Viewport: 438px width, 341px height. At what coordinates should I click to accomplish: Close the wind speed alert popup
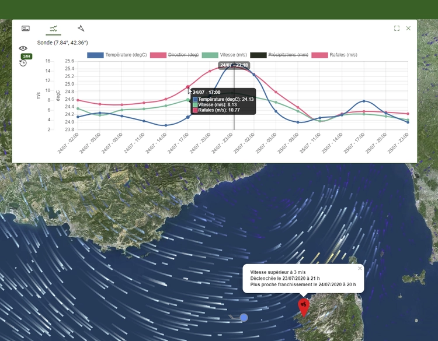point(360,269)
